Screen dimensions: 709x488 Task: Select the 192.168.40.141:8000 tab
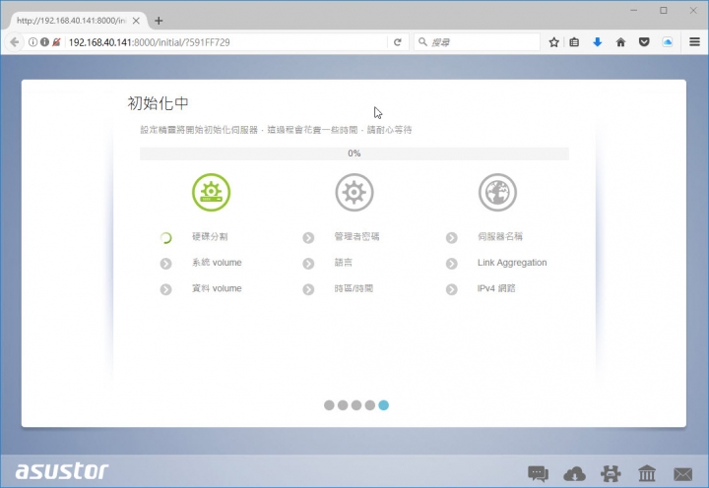(x=72, y=21)
